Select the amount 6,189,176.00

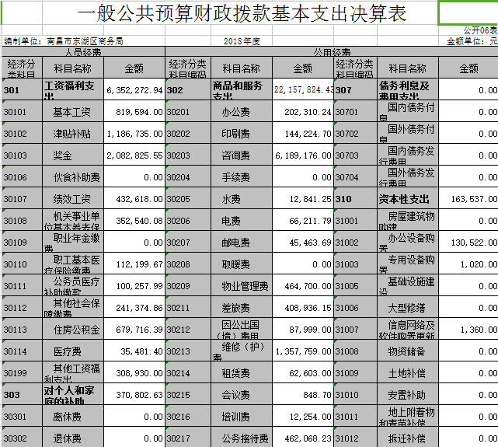point(303,155)
